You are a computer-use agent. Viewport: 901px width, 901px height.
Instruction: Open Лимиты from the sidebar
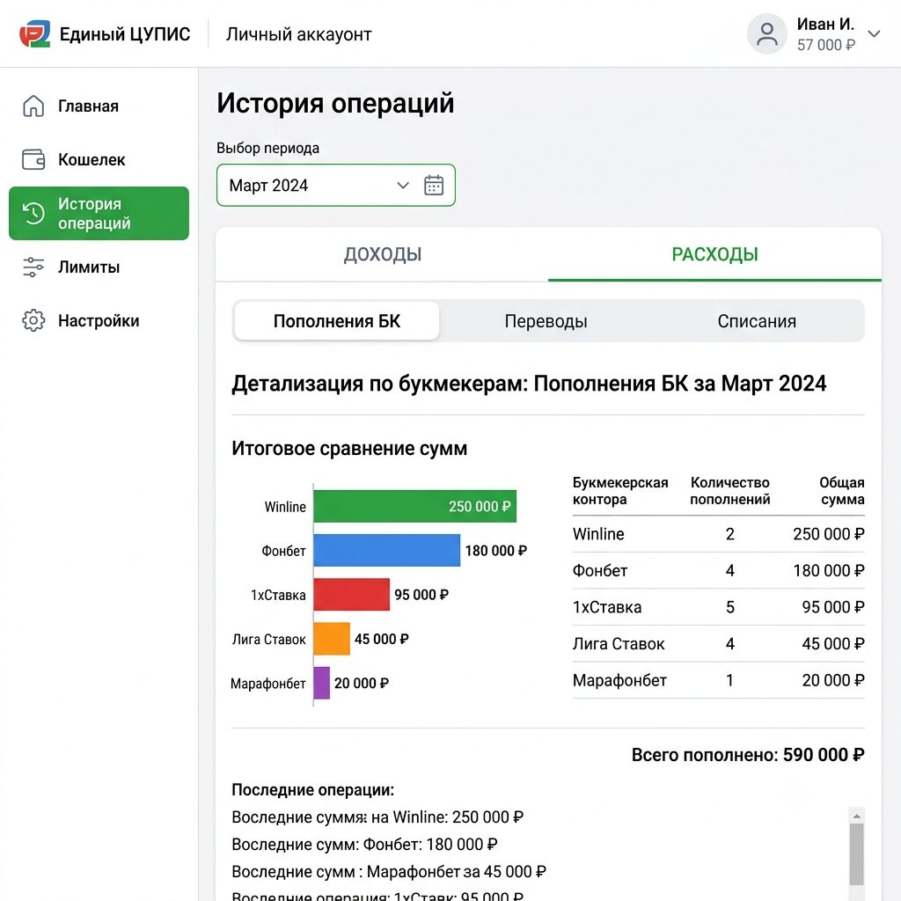click(99, 267)
